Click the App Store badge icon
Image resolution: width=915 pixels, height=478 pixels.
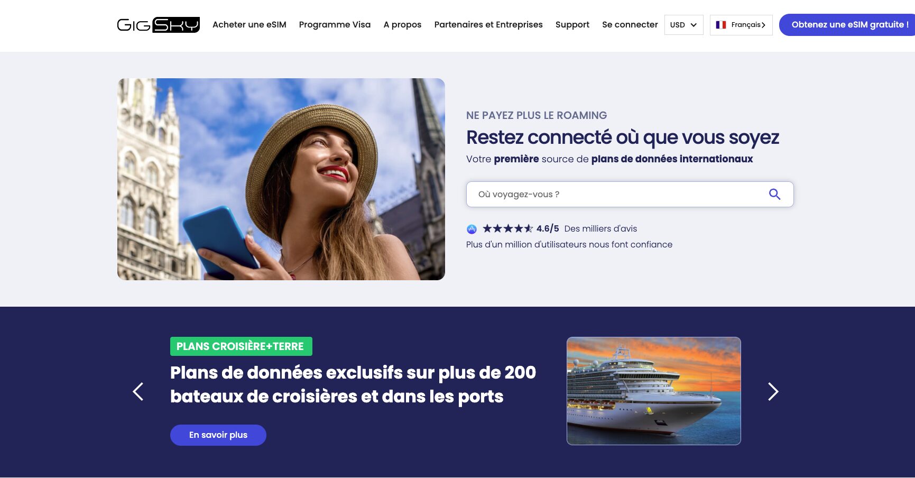point(472,229)
